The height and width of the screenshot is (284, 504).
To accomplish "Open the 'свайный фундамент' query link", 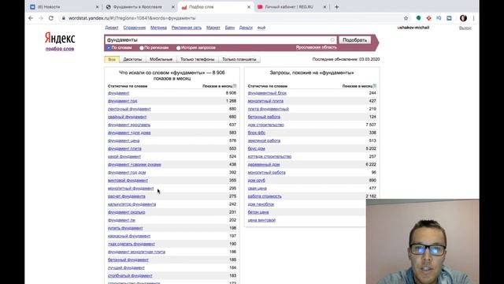I will 128,117.
